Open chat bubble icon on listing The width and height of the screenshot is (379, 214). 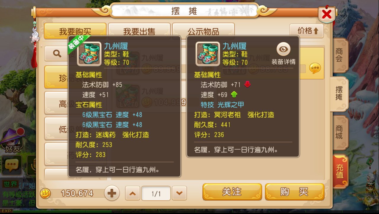tap(315, 69)
